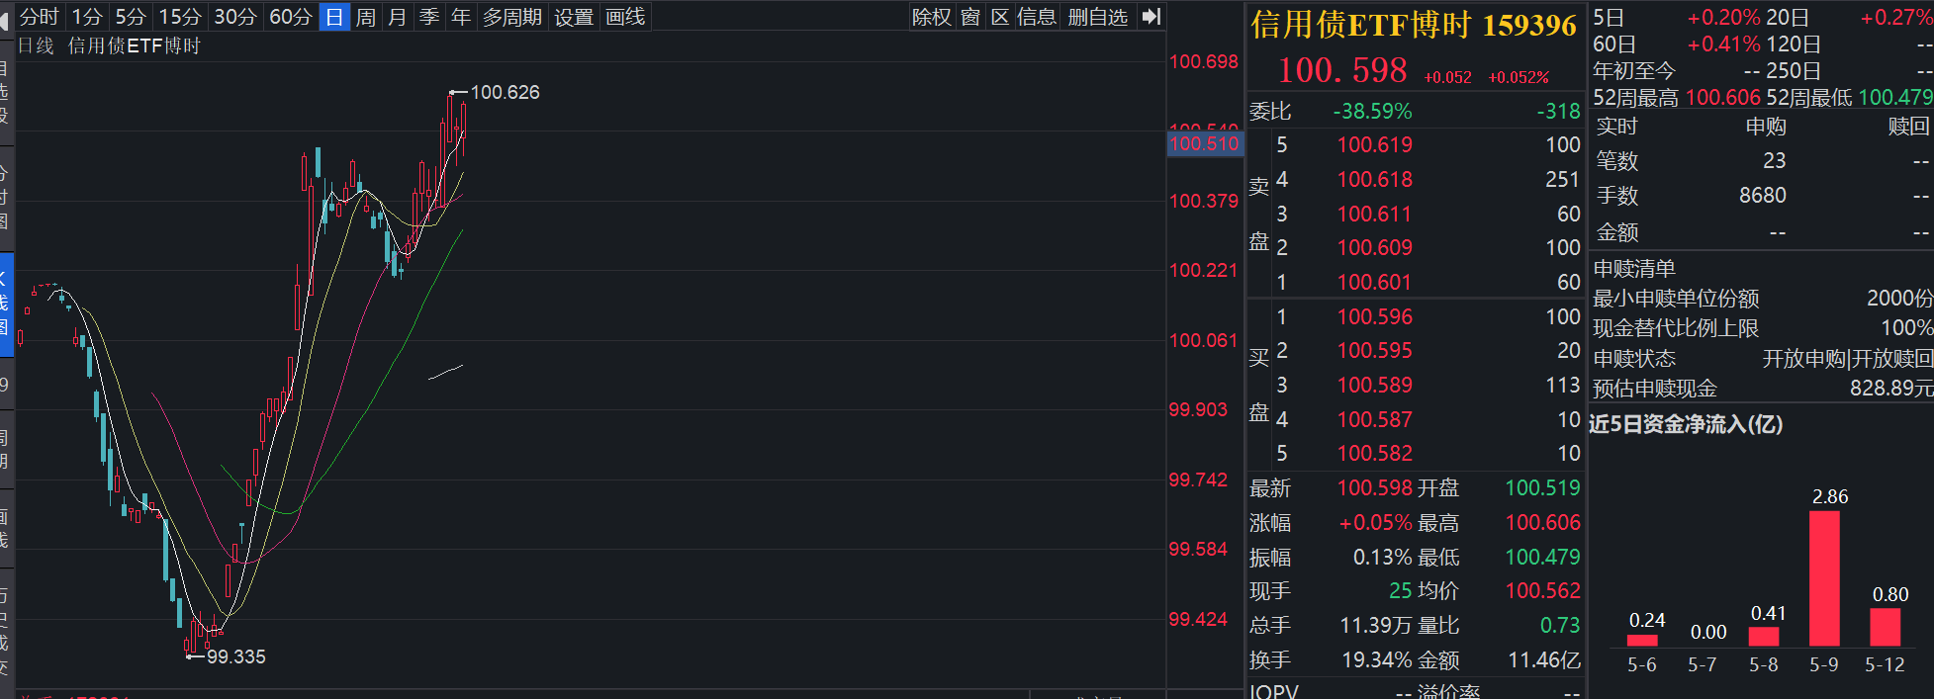Click the 区 range statistics button
The width and height of the screenshot is (1934, 699).
(x=1000, y=17)
